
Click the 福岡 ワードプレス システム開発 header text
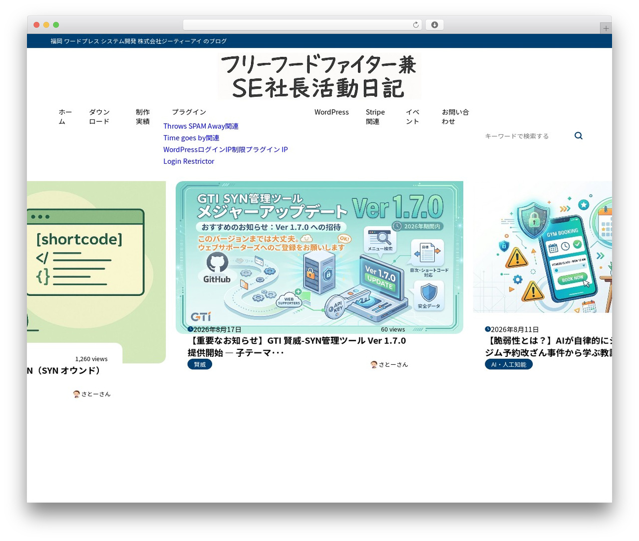[x=138, y=41]
